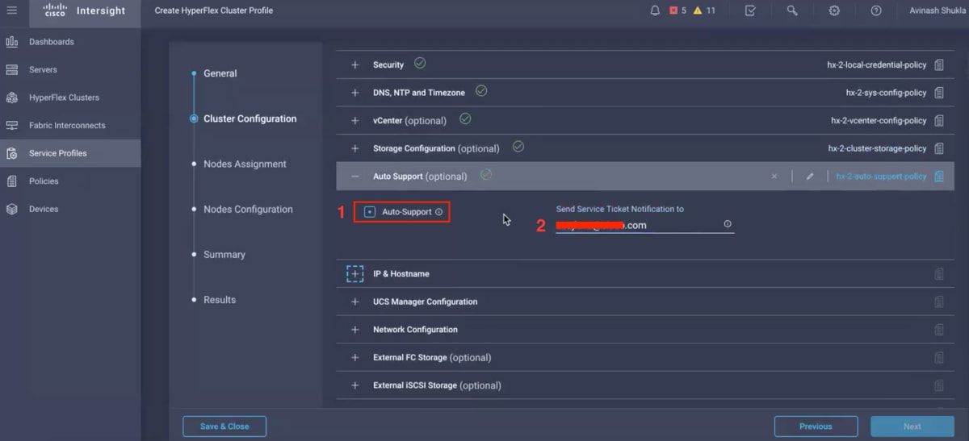
Task: Open policy picker for Network Configuration row
Action: coord(939,330)
